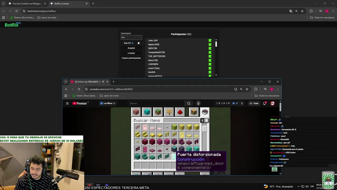This screenshot has height=190, width=337.
Task: Click the YouTube Premium logo
Action: pos(80,103)
